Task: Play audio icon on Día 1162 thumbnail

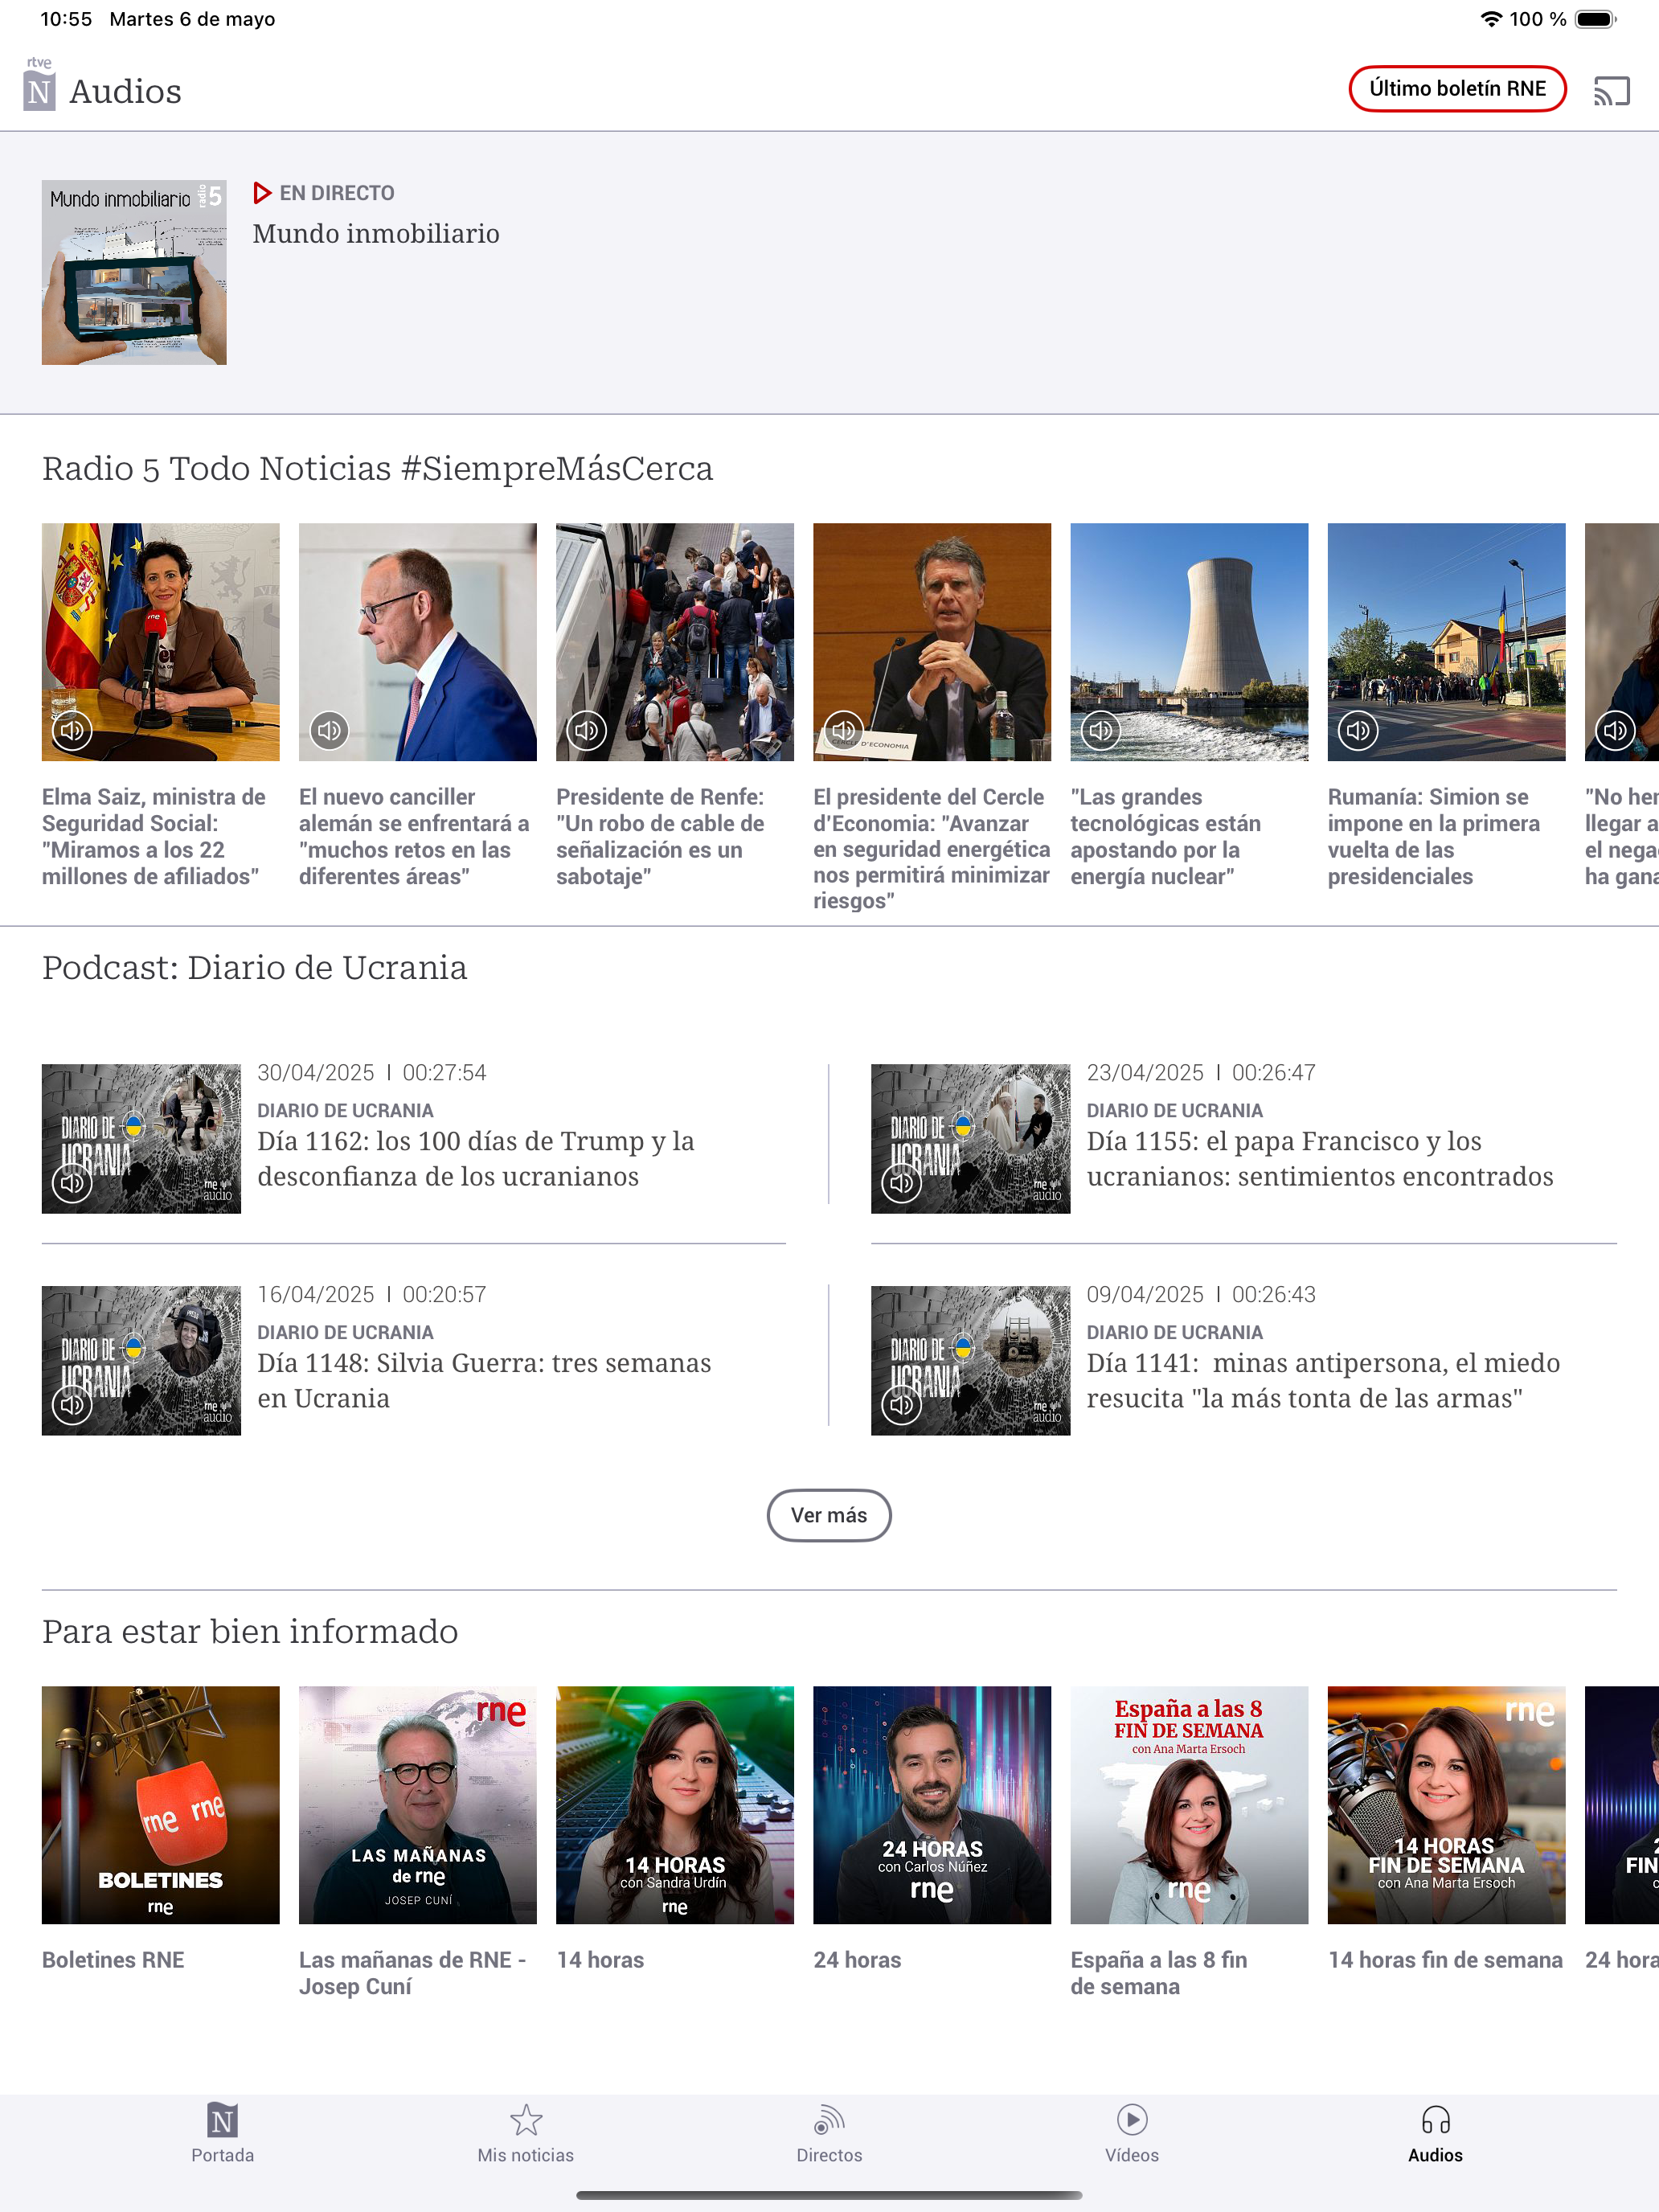Action: point(72,1183)
